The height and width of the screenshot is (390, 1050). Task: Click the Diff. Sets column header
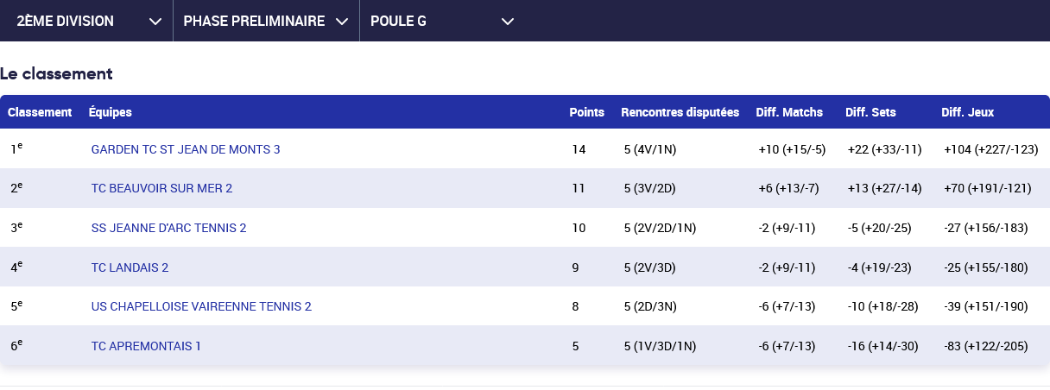[870, 112]
